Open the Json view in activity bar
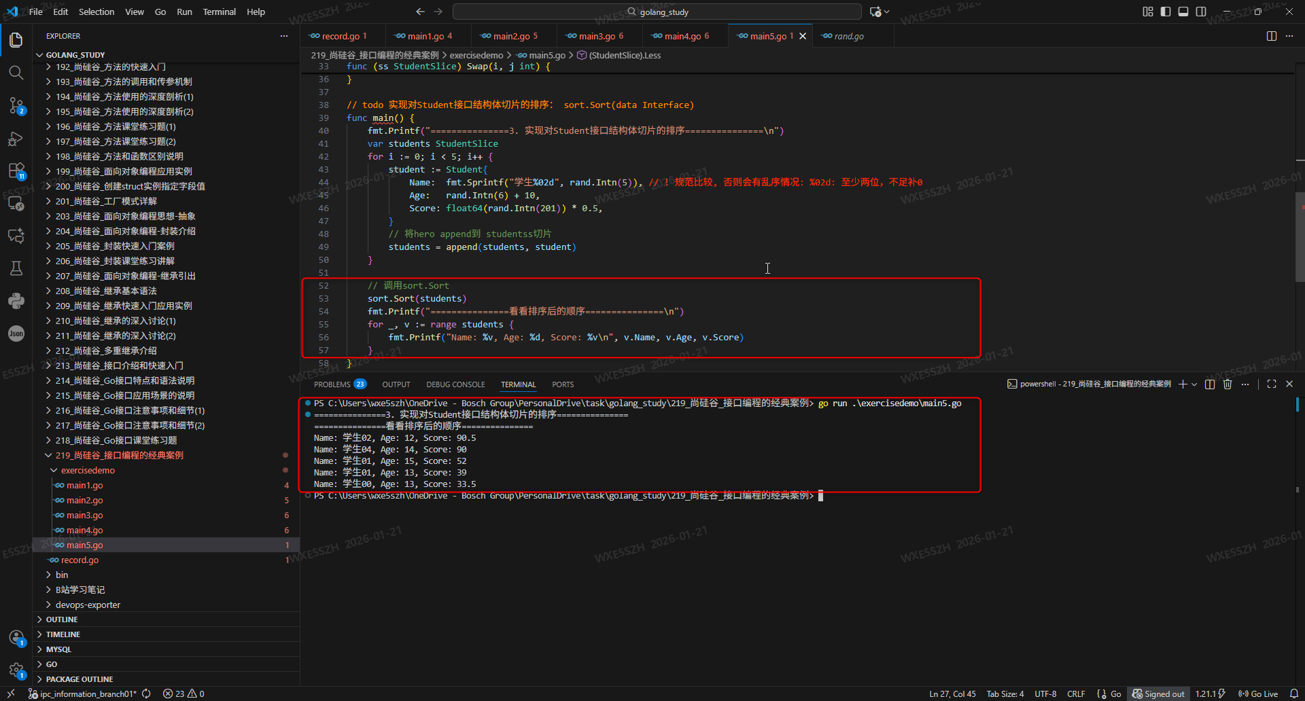Image resolution: width=1305 pixels, height=701 pixels. 16,334
